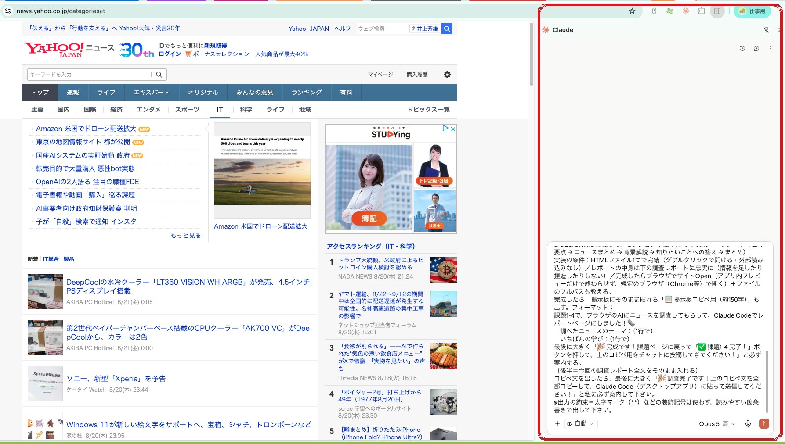Click もっと見る under the topics list
Viewport: 785px width, 444px height.
coord(186,236)
